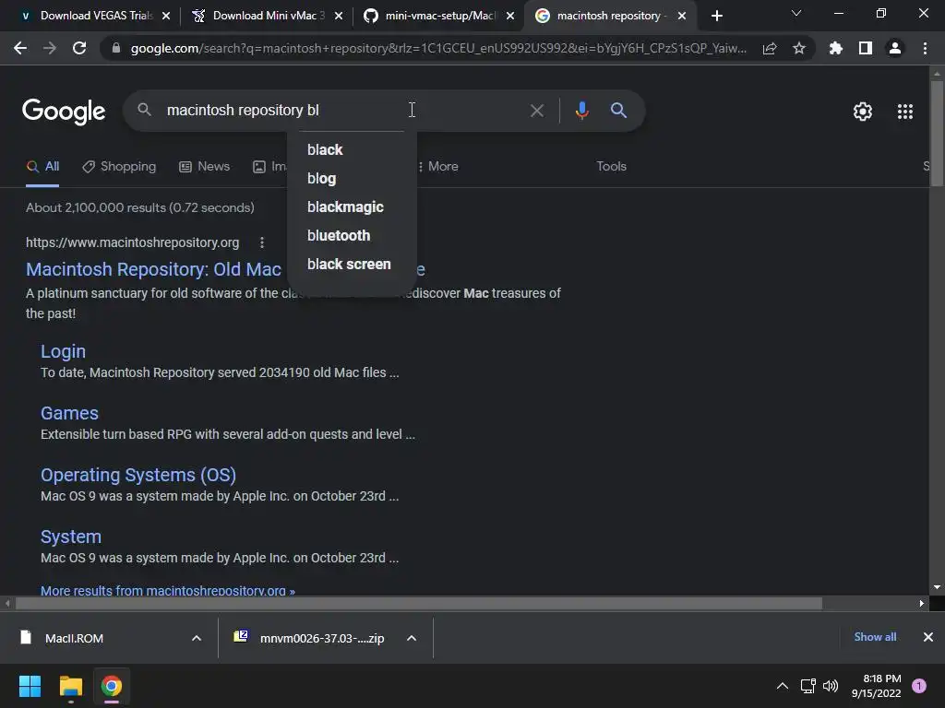Click the address bar URL

pyautogui.click(x=438, y=48)
